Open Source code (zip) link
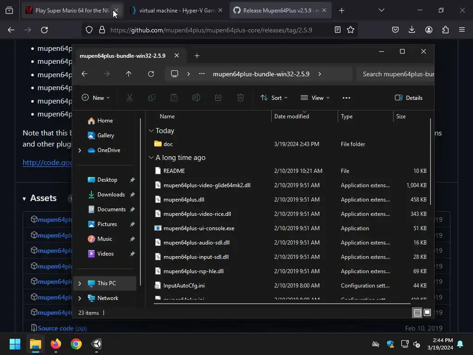 [x=62, y=329]
